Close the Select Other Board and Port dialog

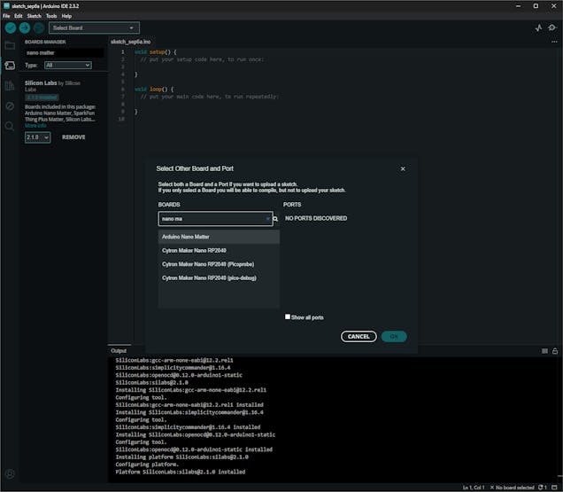pos(403,168)
